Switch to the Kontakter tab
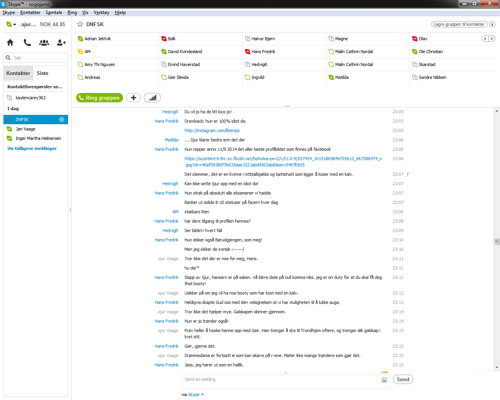This screenshot has width=500, height=400. point(18,73)
